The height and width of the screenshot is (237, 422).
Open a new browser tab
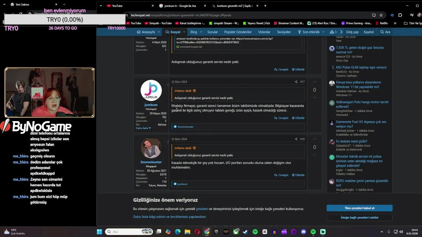pos(265,6)
